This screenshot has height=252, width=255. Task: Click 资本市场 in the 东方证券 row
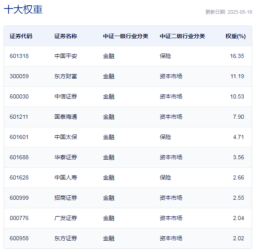pyautogui.click(x=171, y=238)
